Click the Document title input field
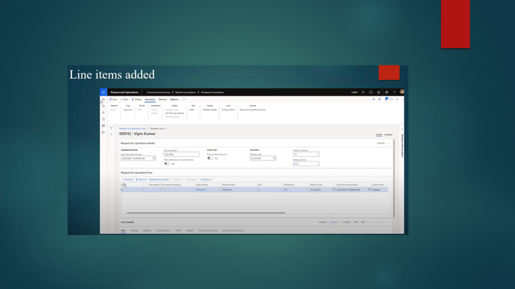Image resolution: width=515 pixels, height=289 pixels. 182,154
